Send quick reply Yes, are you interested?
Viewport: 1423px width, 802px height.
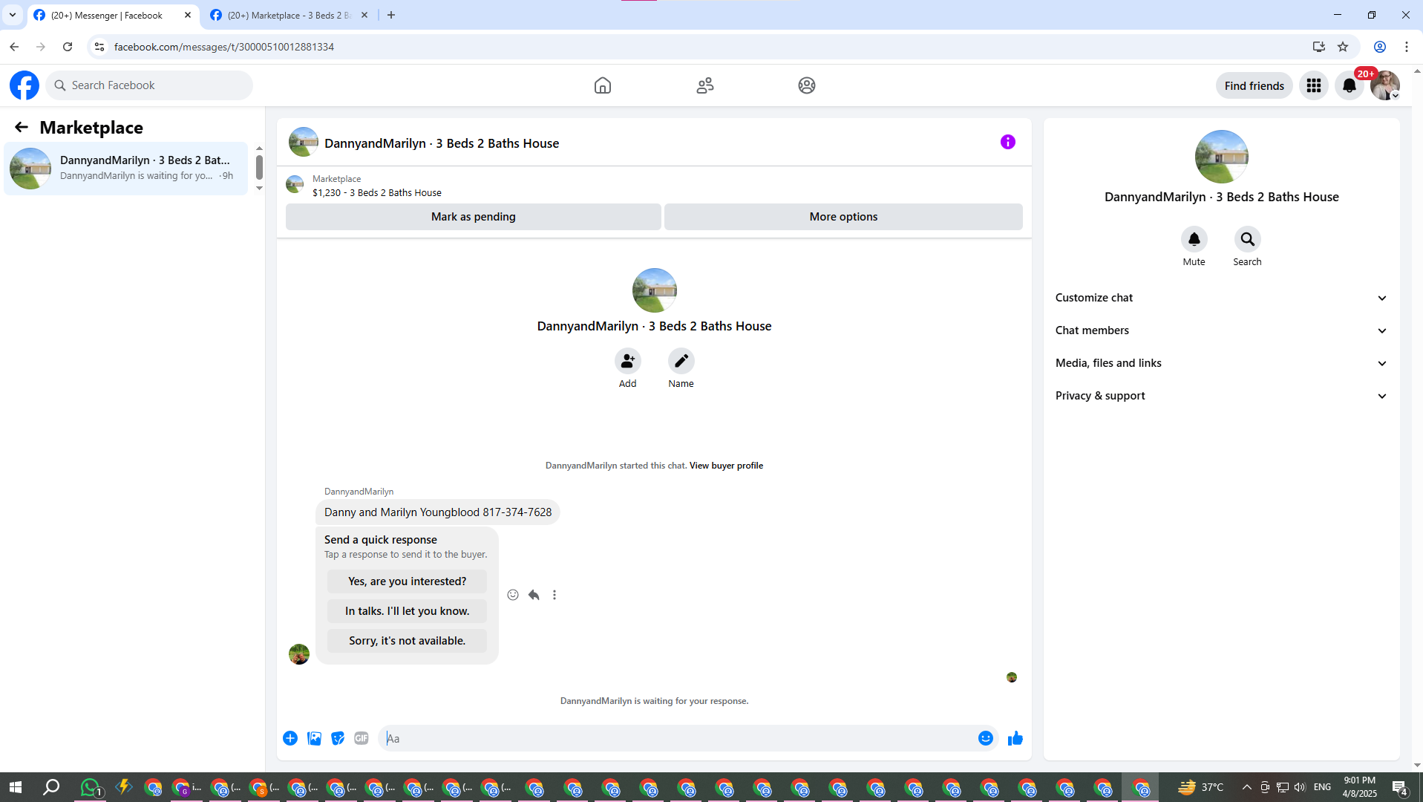point(407,581)
